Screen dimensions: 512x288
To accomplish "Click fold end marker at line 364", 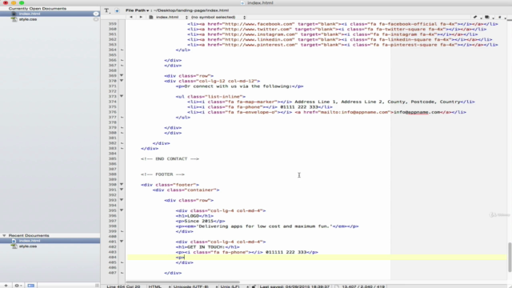I will 122,50.
